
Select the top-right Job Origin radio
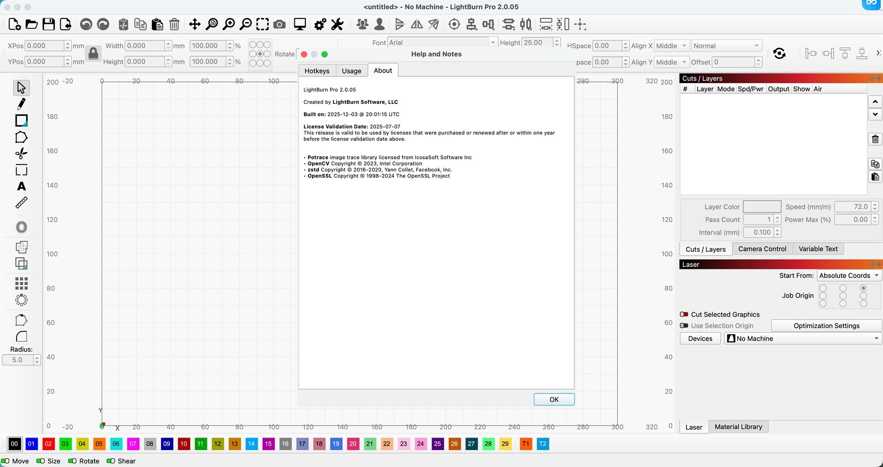tap(863, 288)
